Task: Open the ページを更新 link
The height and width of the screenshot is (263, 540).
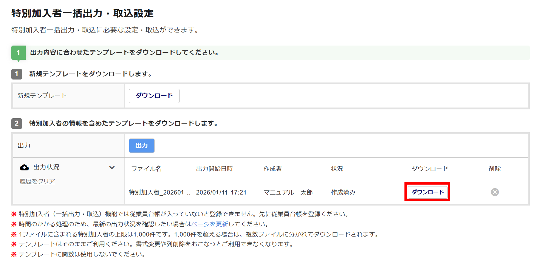Action: point(210,224)
